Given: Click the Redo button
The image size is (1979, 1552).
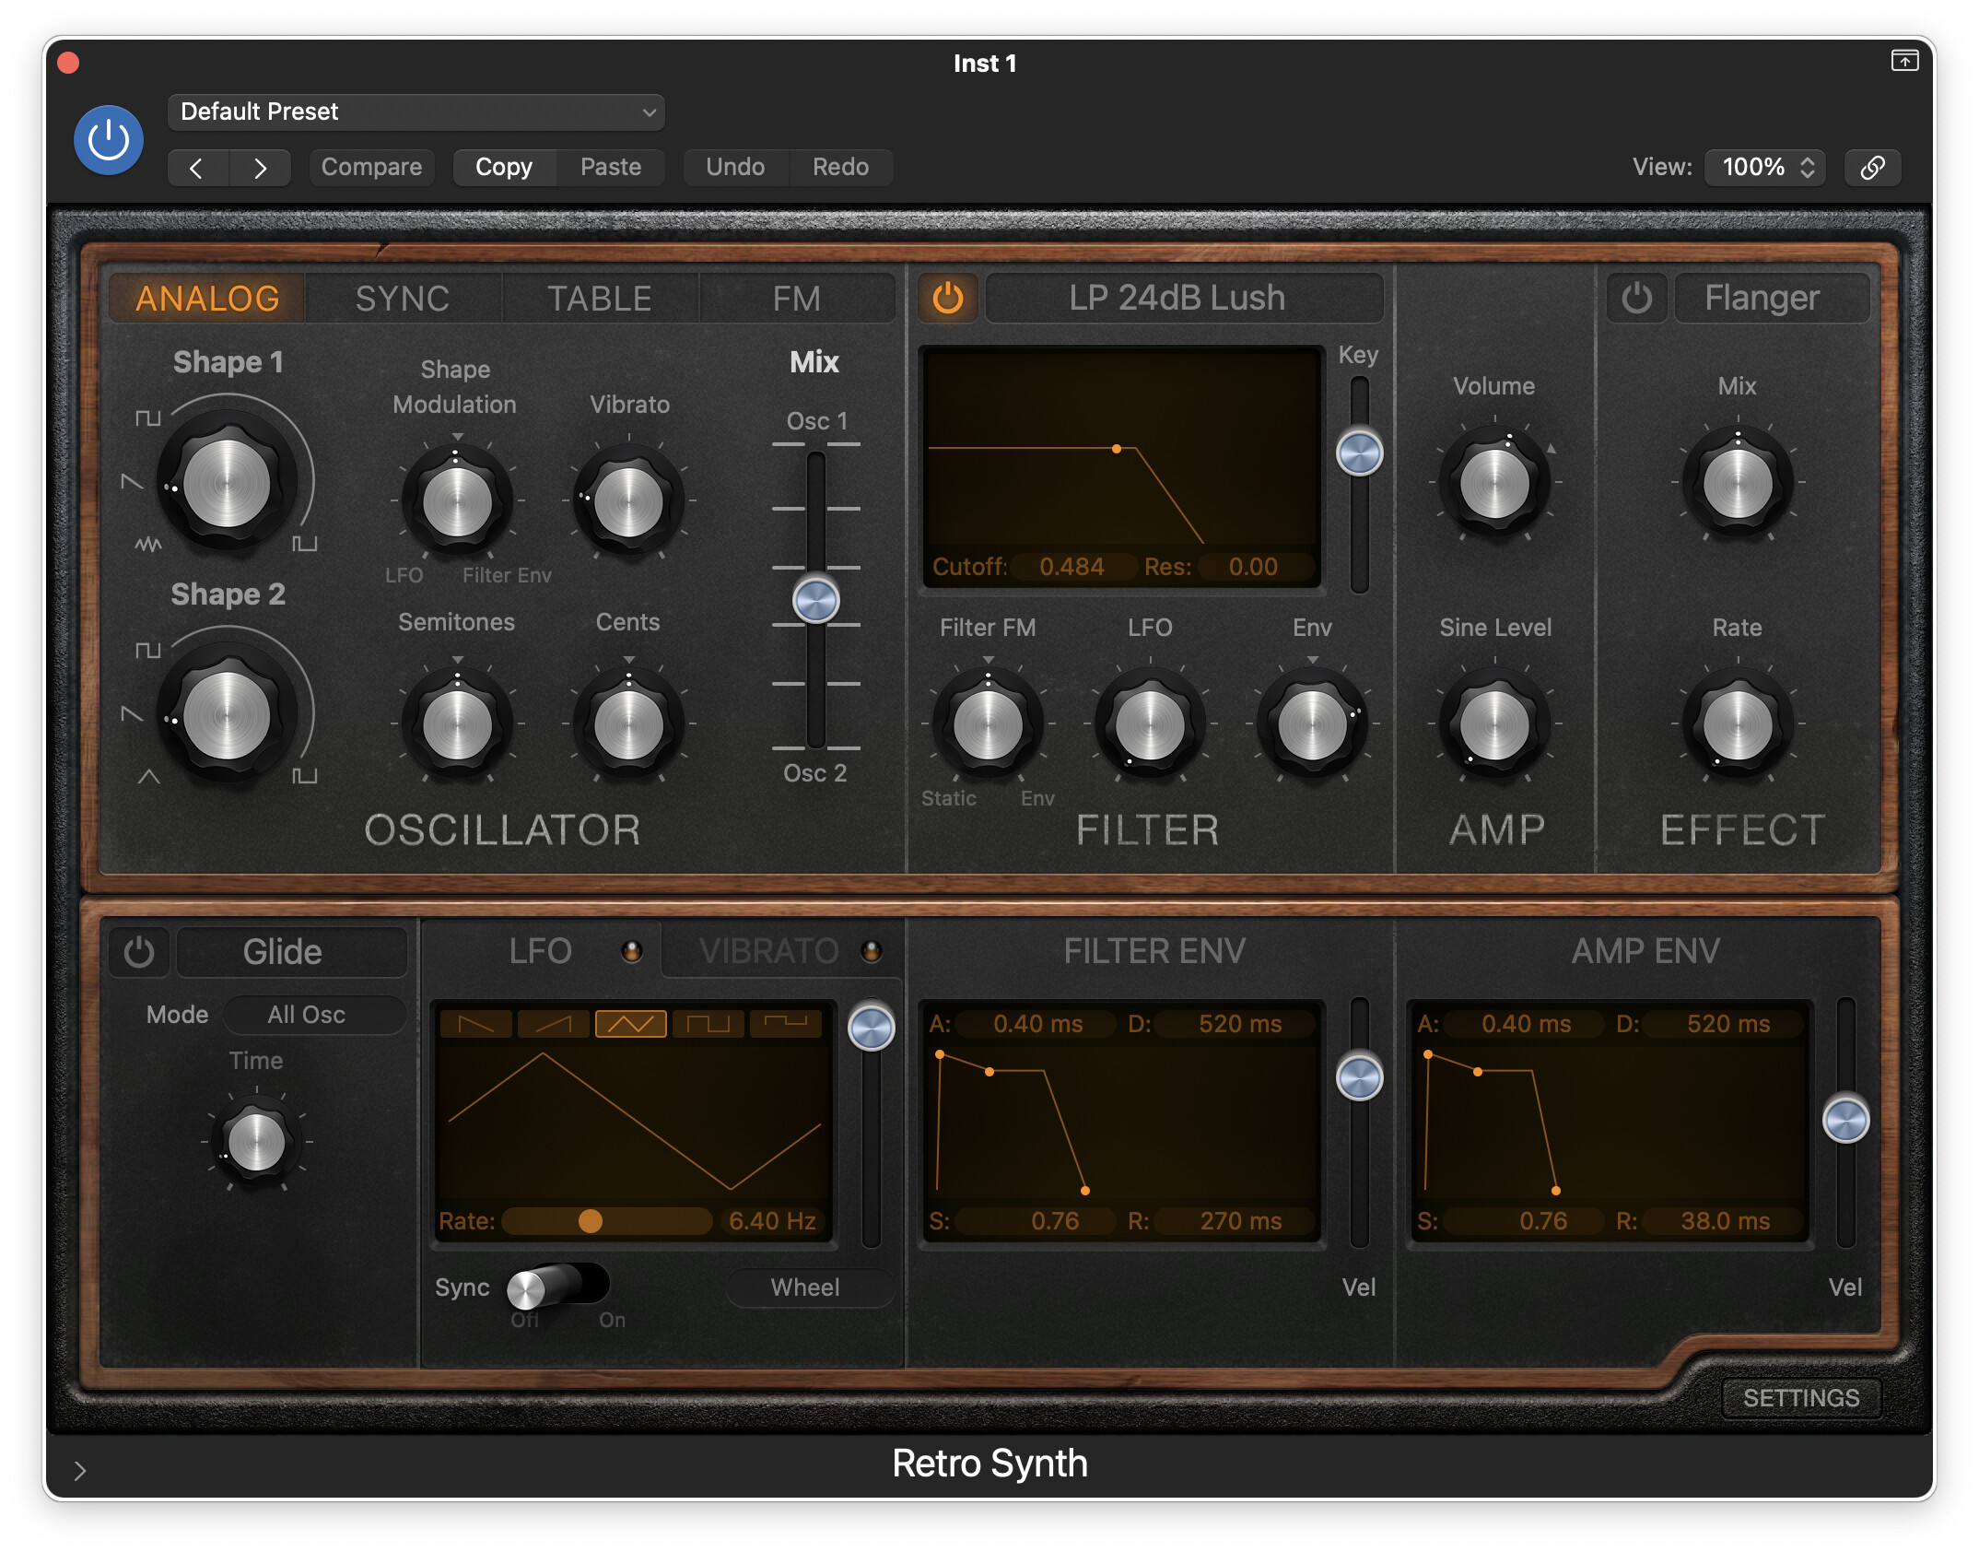Looking at the screenshot, I should (x=840, y=167).
